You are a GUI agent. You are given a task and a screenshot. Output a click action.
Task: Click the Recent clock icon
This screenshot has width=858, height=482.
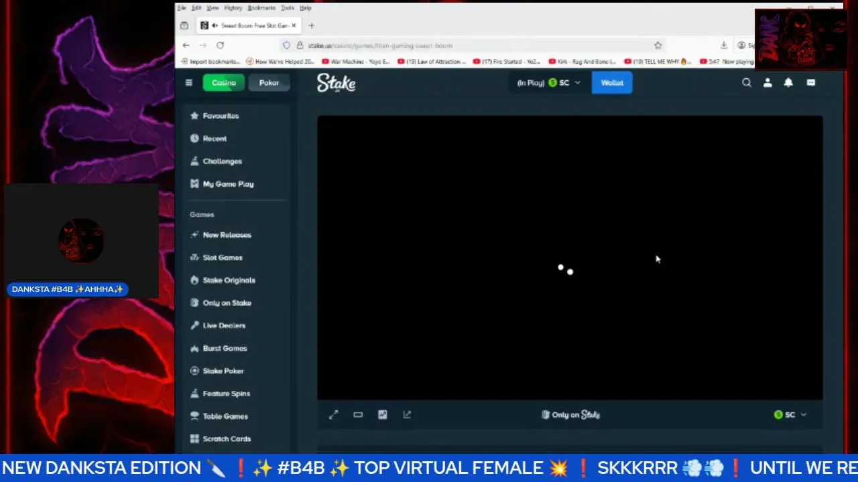(194, 139)
